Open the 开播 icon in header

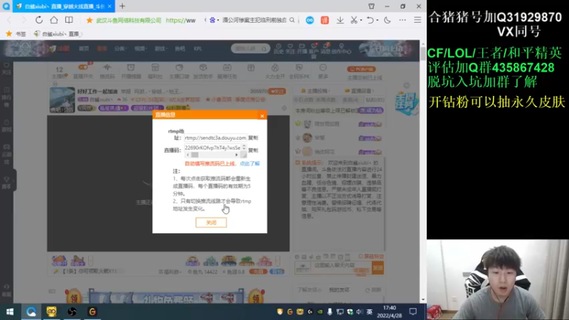[302, 49]
